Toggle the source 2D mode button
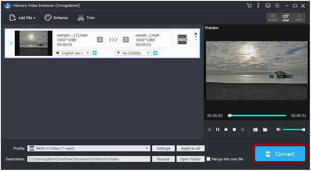 pos(100,39)
